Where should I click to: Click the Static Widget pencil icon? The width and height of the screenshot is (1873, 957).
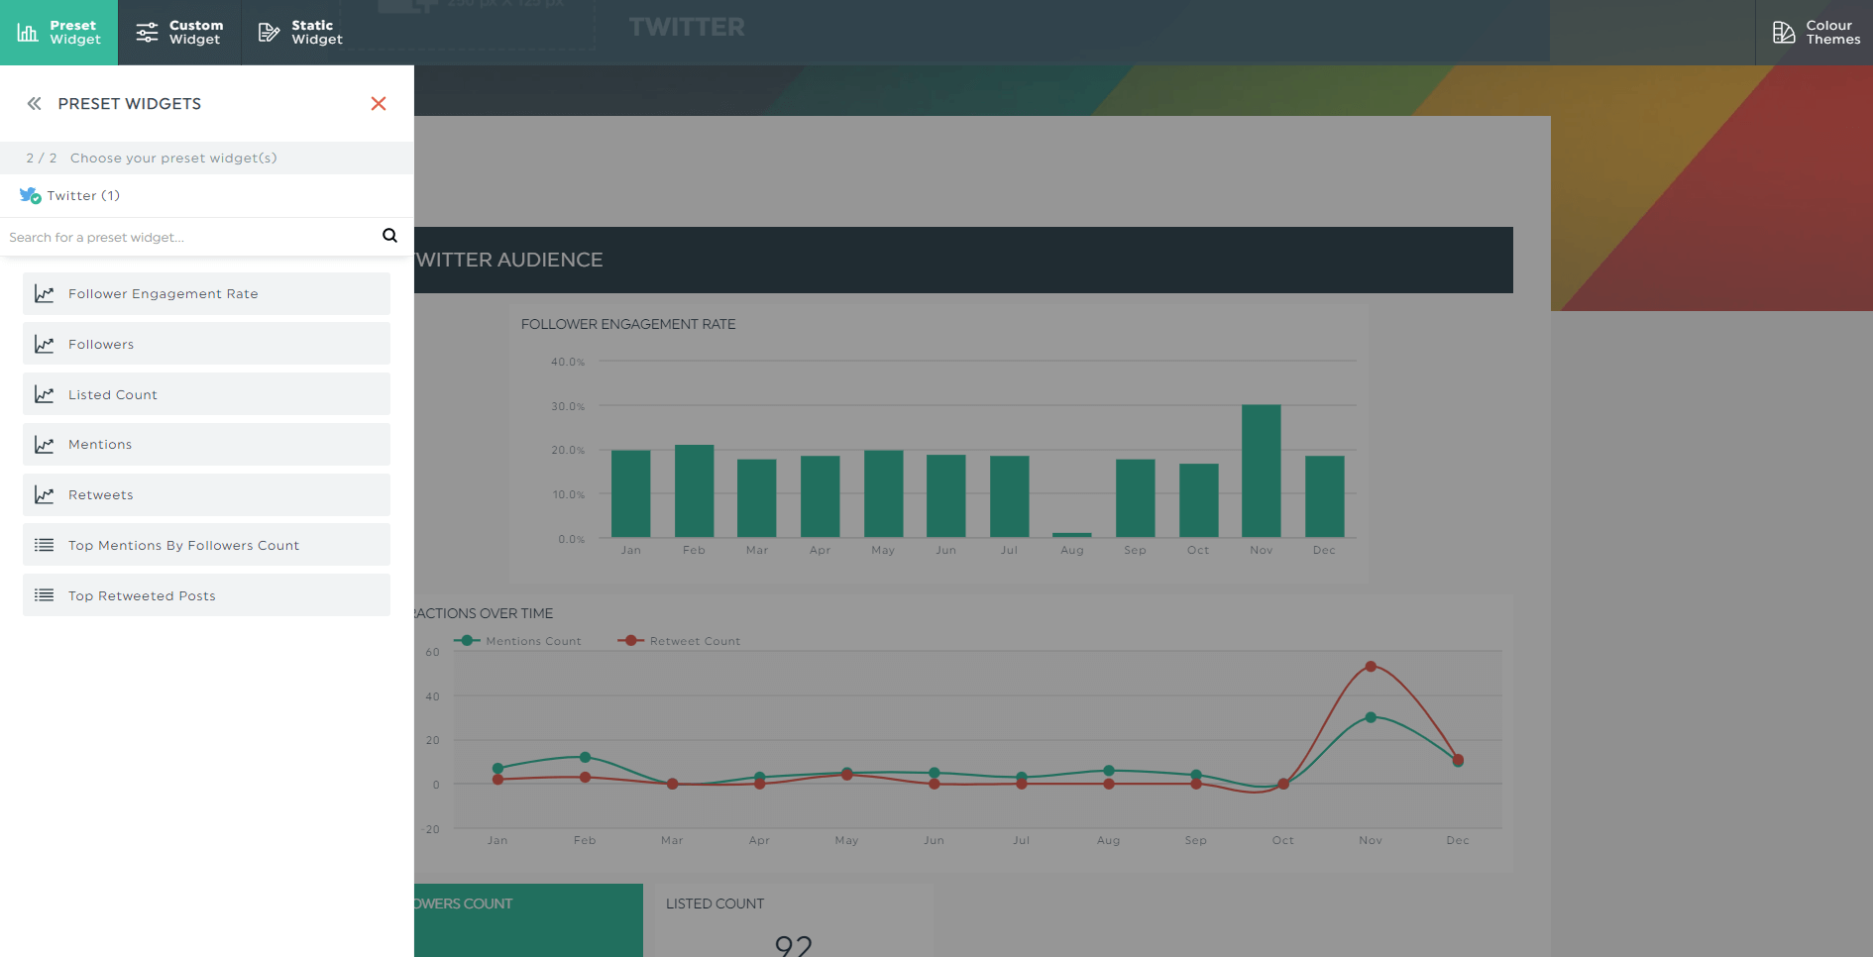click(x=269, y=33)
